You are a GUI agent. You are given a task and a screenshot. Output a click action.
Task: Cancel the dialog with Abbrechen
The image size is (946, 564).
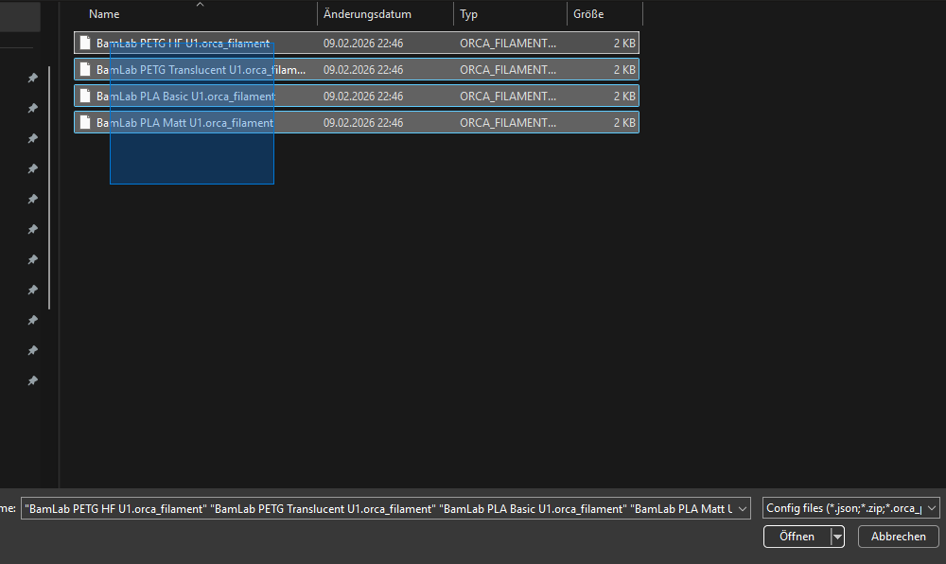tap(898, 537)
